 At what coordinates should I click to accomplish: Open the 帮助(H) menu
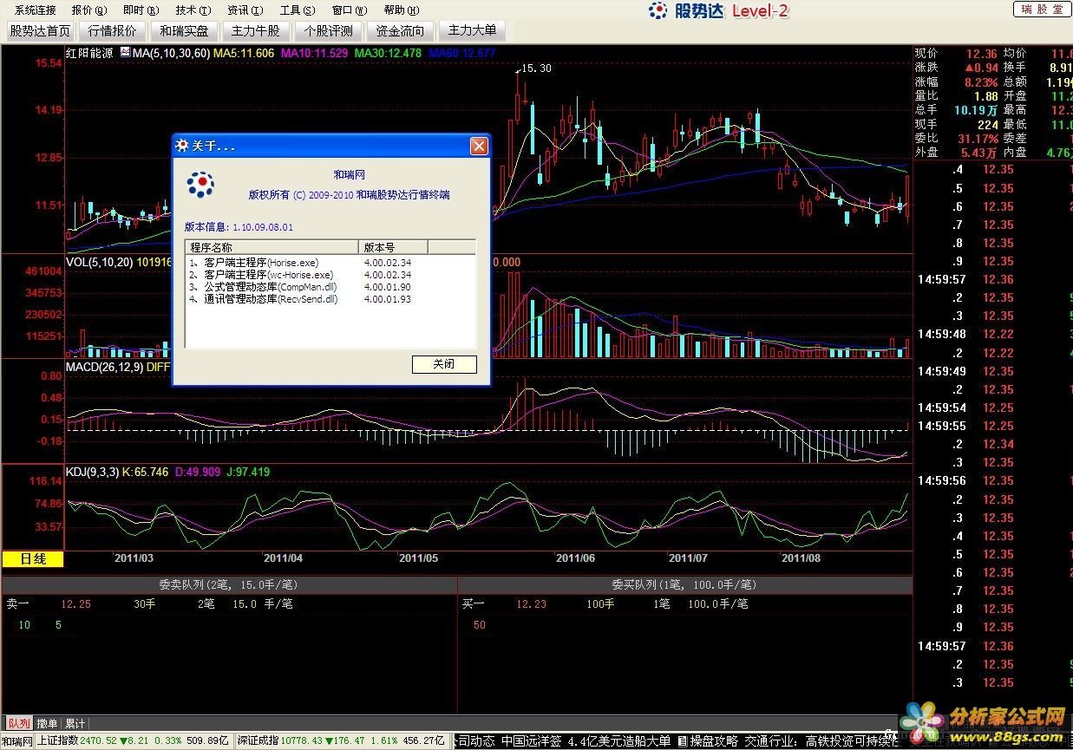[x=400, y=10]
